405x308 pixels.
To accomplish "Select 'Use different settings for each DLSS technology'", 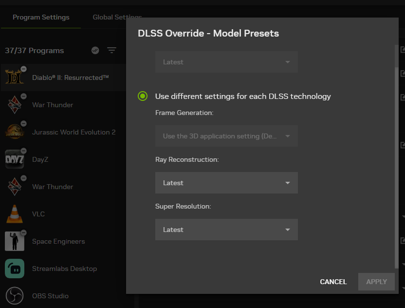I will tap(143, 96).
